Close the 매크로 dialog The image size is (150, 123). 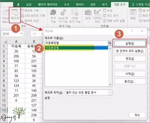click(x=142, y=31)
